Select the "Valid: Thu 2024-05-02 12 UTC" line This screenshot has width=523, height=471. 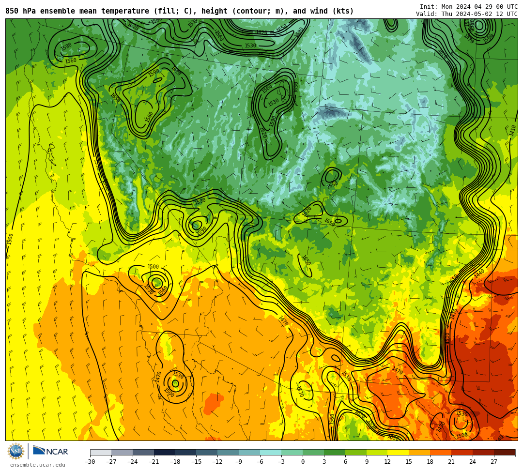click(467, 14)
